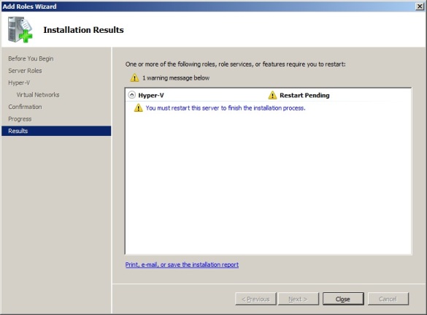Select the Progress step in the sidebar
Image resolution: width=427 pixels, height=315 pixels.
pyautogui.click(x=20, y=119)
